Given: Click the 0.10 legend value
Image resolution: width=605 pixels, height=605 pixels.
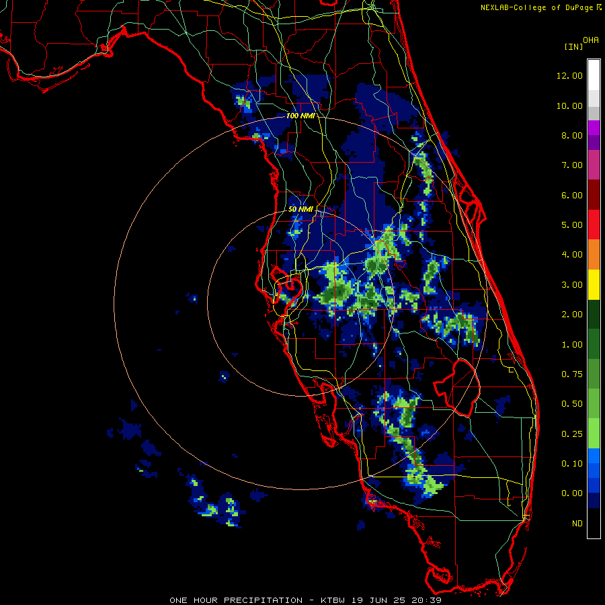Looking at the screenshot, I should coord(572,464).
